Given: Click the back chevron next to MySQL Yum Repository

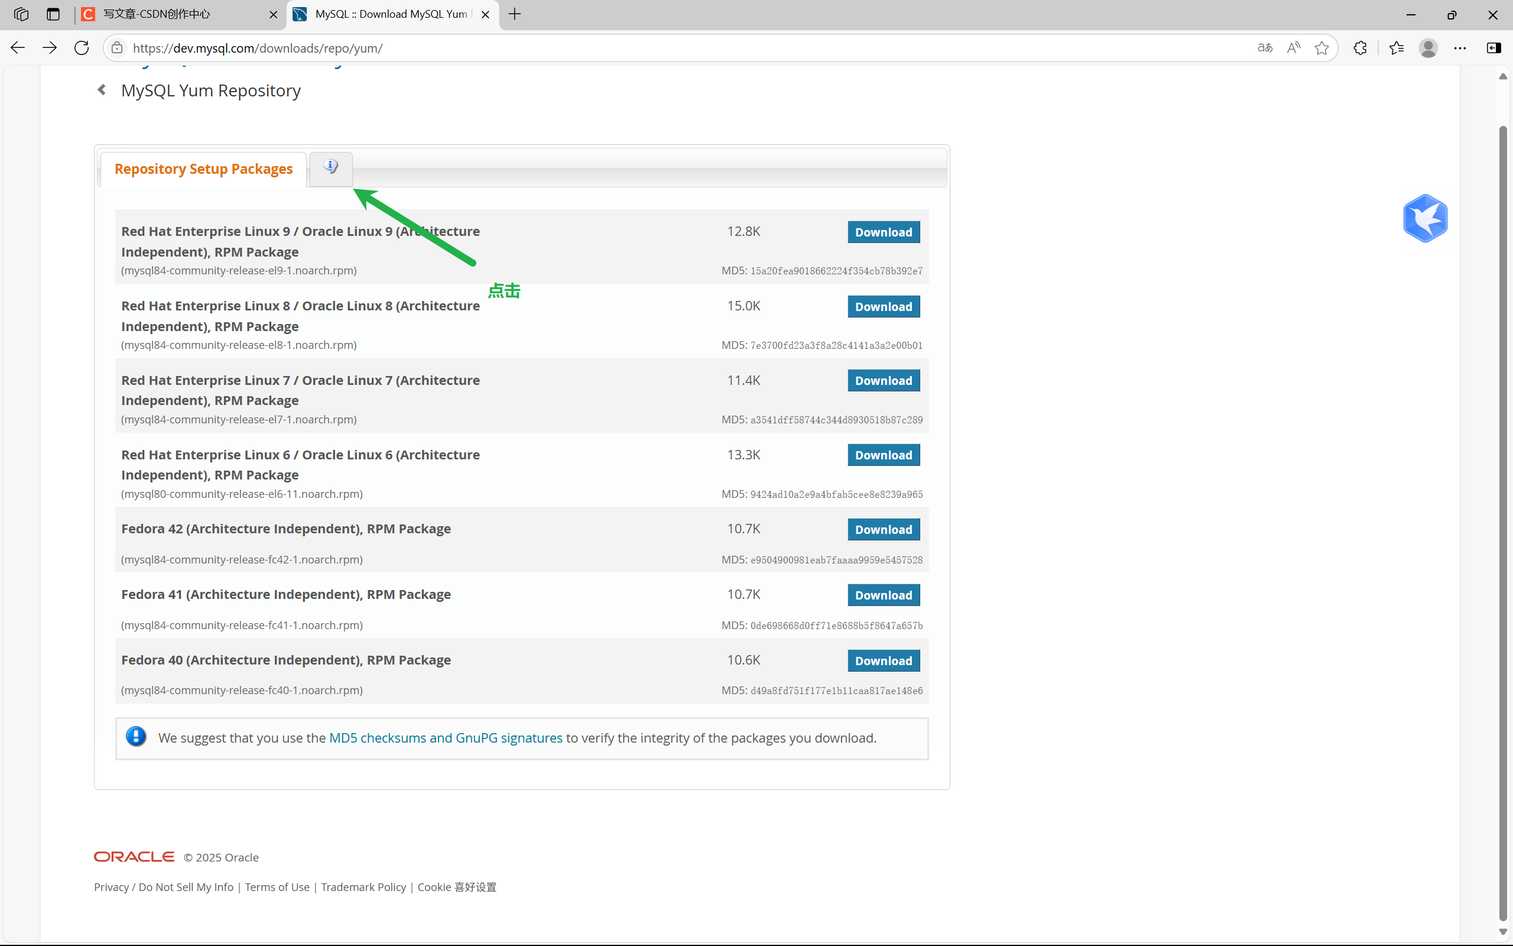Looking at the screenshot, I should [x=102, y=90].
